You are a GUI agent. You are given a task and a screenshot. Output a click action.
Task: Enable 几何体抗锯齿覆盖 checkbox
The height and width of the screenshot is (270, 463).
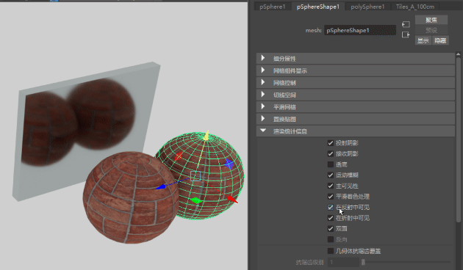tap(331, 251)
